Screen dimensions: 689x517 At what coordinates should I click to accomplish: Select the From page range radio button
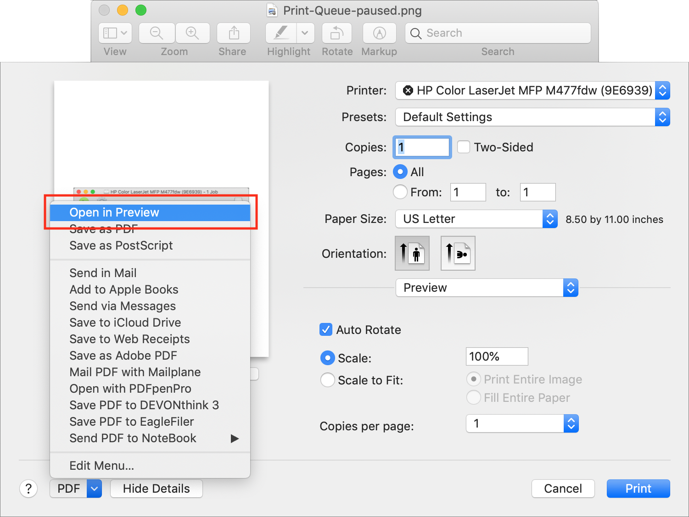[x=400, y=192]
